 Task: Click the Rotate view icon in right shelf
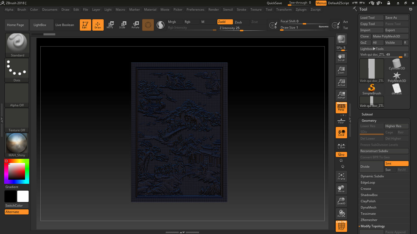[341, 213]
